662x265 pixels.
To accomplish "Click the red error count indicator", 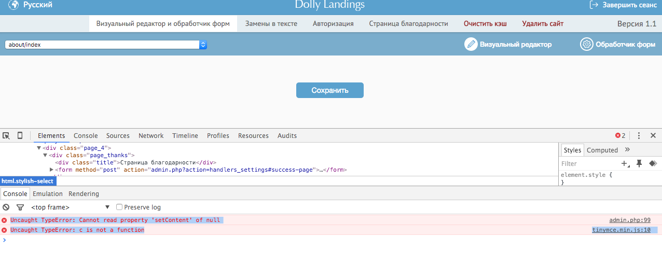I will [x=620, y=136].
